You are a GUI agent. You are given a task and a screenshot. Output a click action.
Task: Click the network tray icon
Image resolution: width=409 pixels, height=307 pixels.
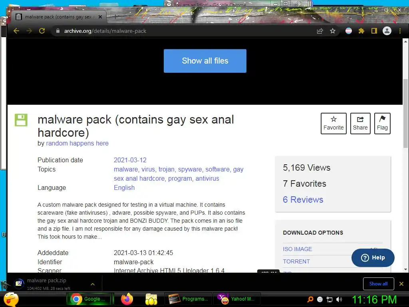click(330, 299)
